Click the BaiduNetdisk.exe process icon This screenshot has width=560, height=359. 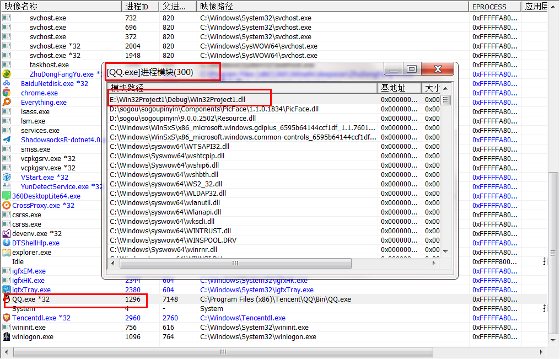click(x=7, y=83)
